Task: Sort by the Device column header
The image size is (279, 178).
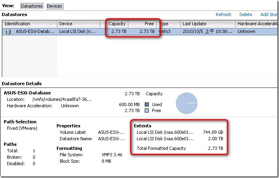Action: point(79,24)
